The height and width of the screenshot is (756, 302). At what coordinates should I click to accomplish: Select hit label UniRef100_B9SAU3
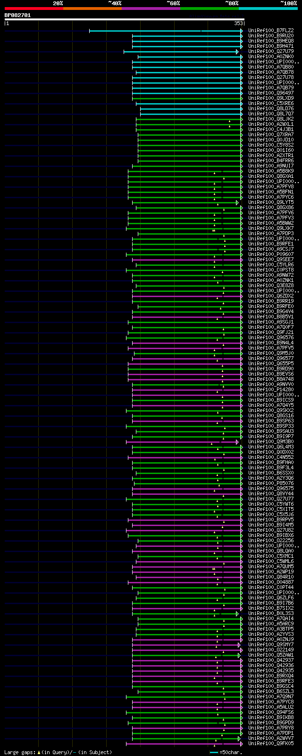click(x=271, y=431)
